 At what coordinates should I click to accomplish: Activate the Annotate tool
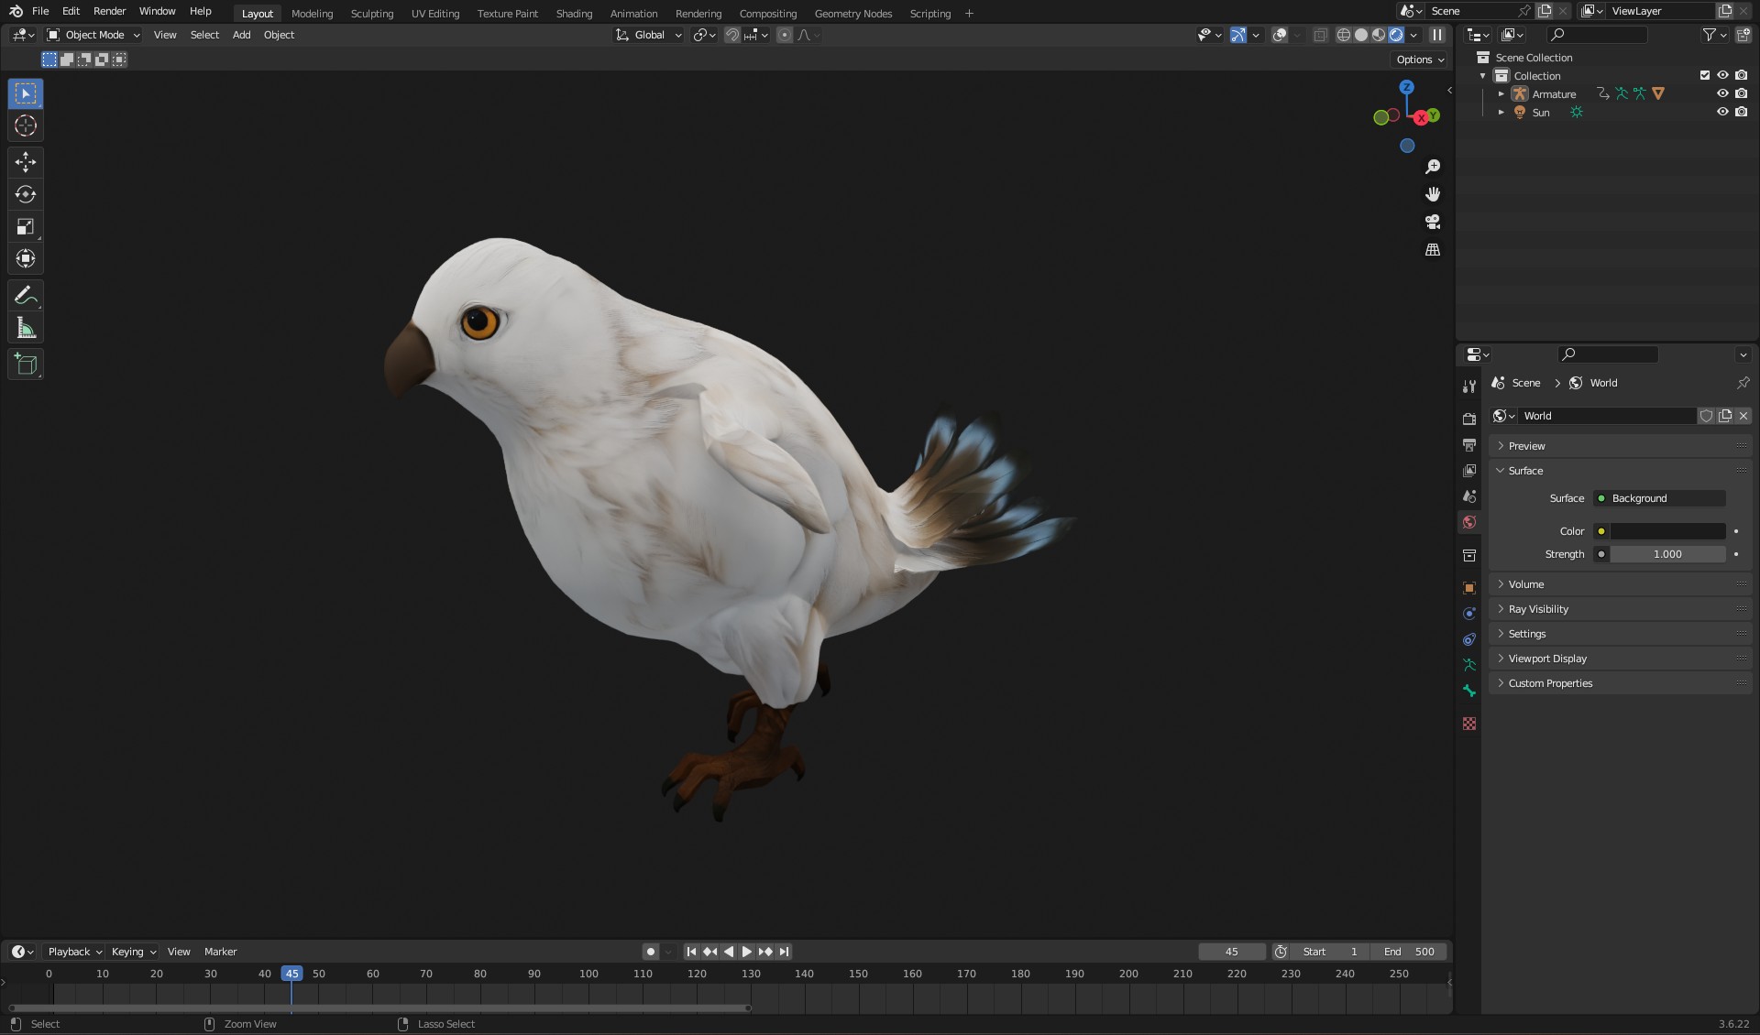point(26,295)
